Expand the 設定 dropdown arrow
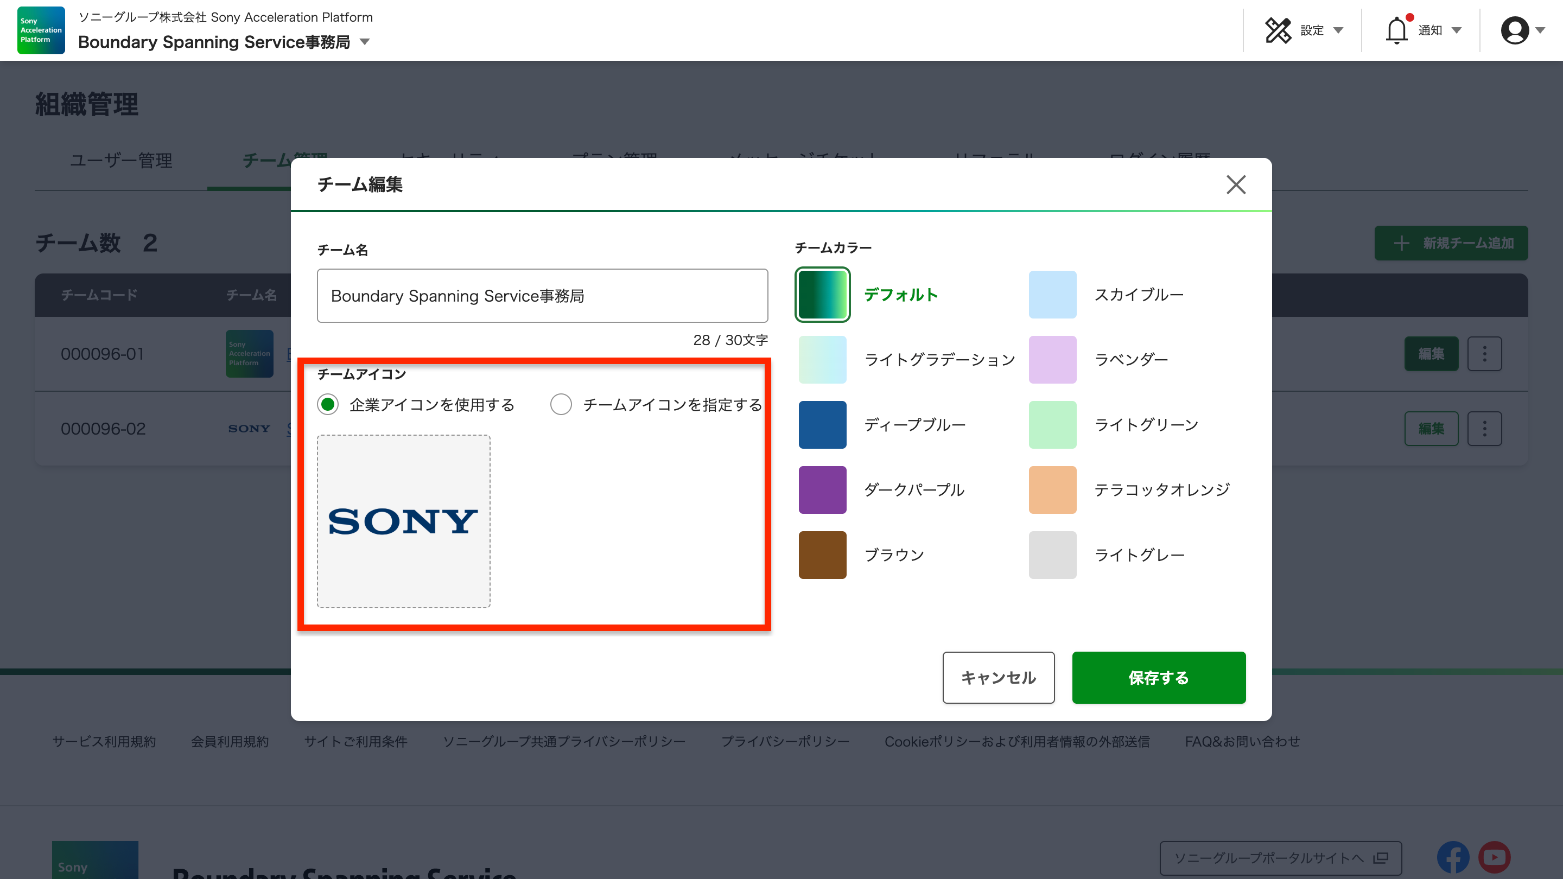Screen dimensions: 1563x879 1338,30
